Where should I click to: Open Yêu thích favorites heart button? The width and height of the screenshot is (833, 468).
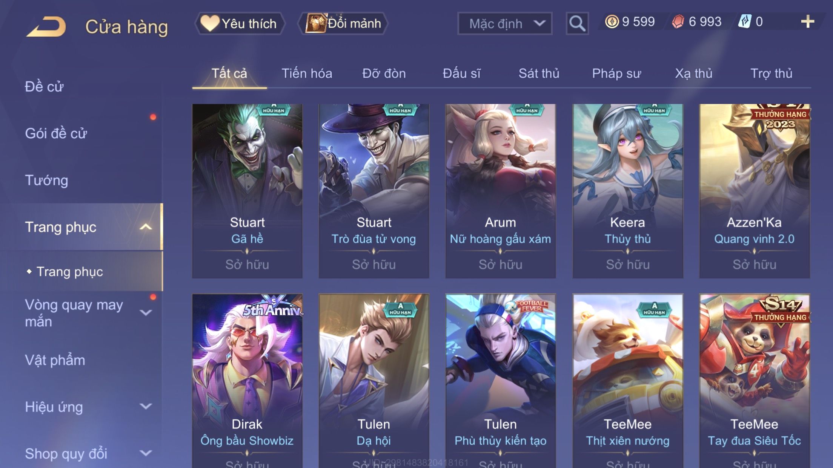(240, 23)
